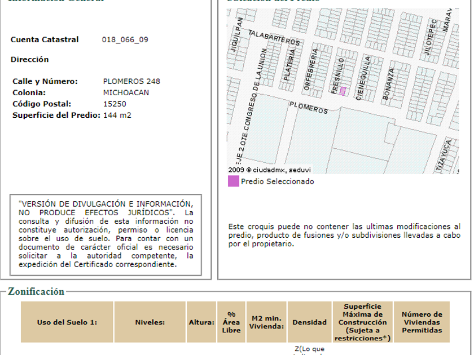The image size is (474, 355).
Task: Click TALABARTEROS street label on map
Action: tap(274, 37)
